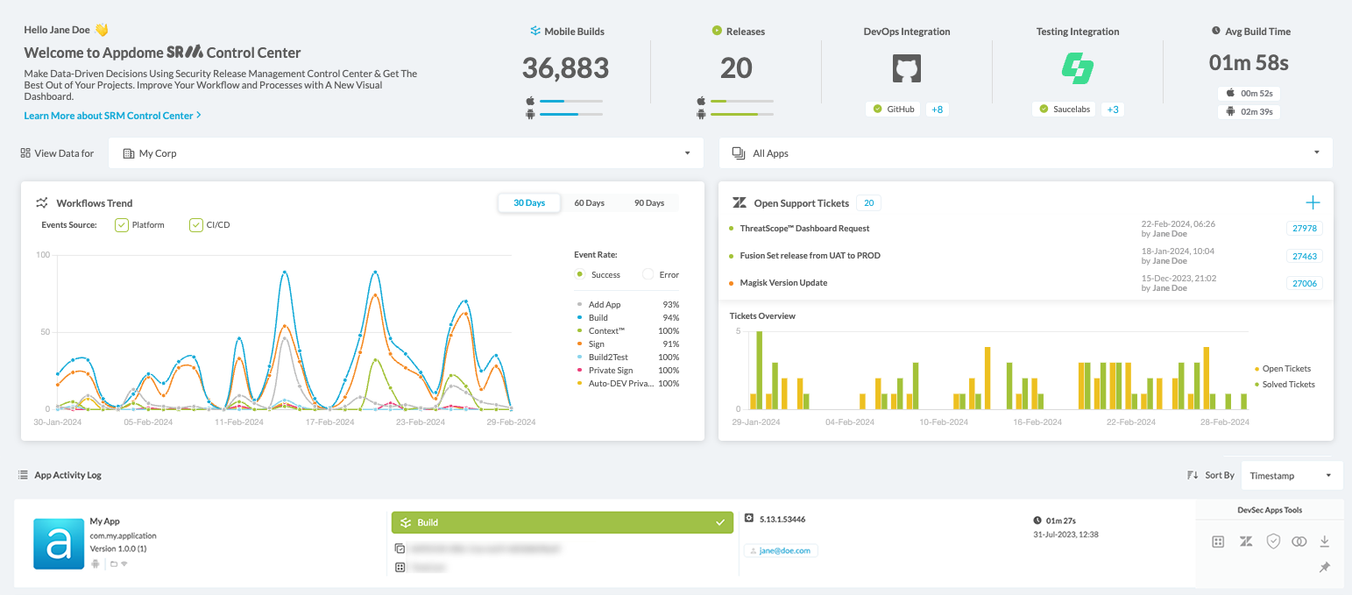The height and width of the screenshot is (595, 1352).
Task: Click the Zendesk icon in DevSec Apps Tools
Action: (x=1245, y=542)
